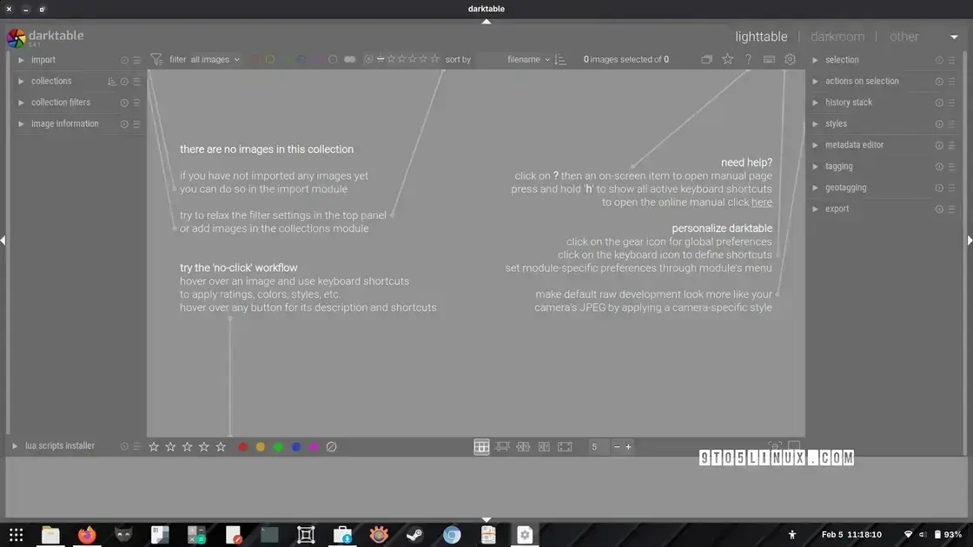
Task: Toggle yellow color filter in top bar
Action: coord(270,60)
